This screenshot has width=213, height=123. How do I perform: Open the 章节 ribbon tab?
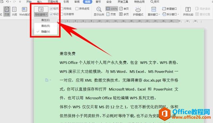click(98, 2)
